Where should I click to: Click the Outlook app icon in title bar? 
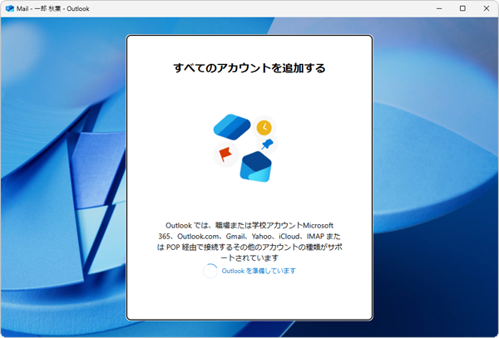10,8
